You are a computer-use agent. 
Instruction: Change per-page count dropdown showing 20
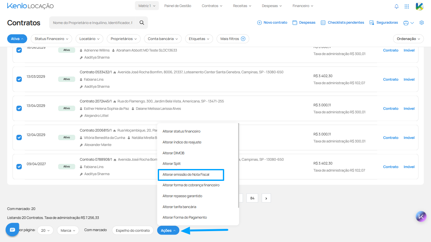(x=46, y=230)
